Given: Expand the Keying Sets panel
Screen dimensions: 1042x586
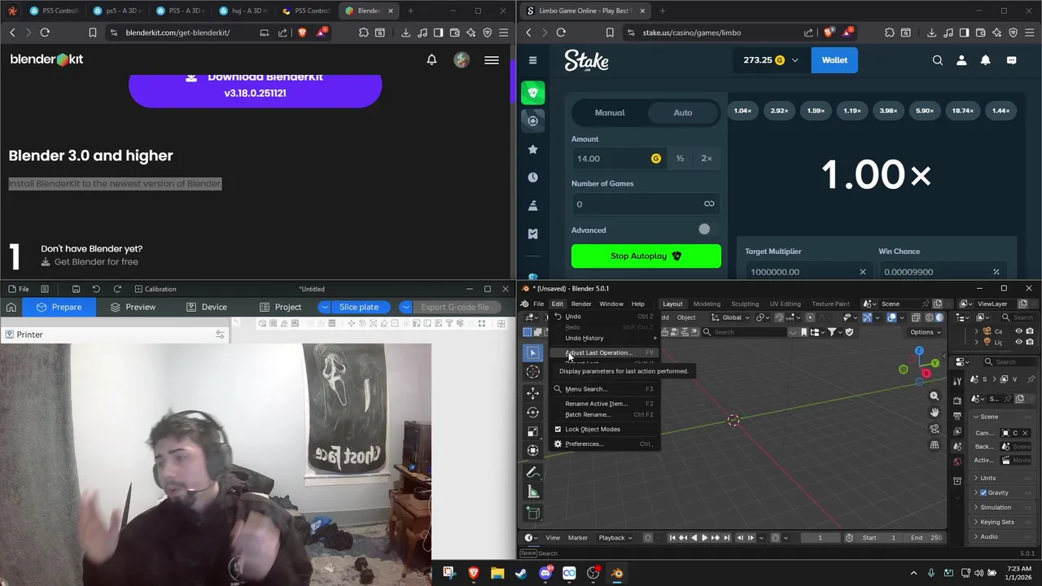Looking at the screenshot, I should 1003,522.
